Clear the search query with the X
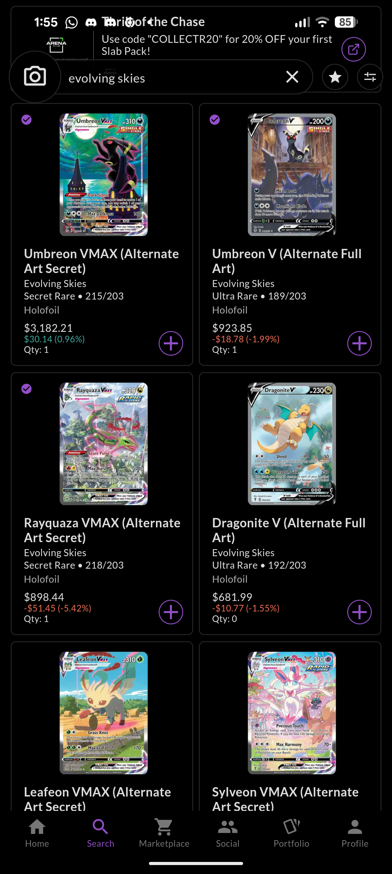This screenshot has width=392, height=874. click(x=292, y=77)
